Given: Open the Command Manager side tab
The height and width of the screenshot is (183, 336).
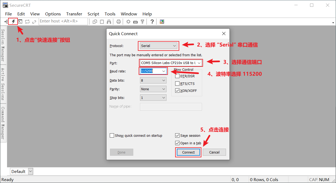Looking at the screenshot, I should [x=3, y=123].
